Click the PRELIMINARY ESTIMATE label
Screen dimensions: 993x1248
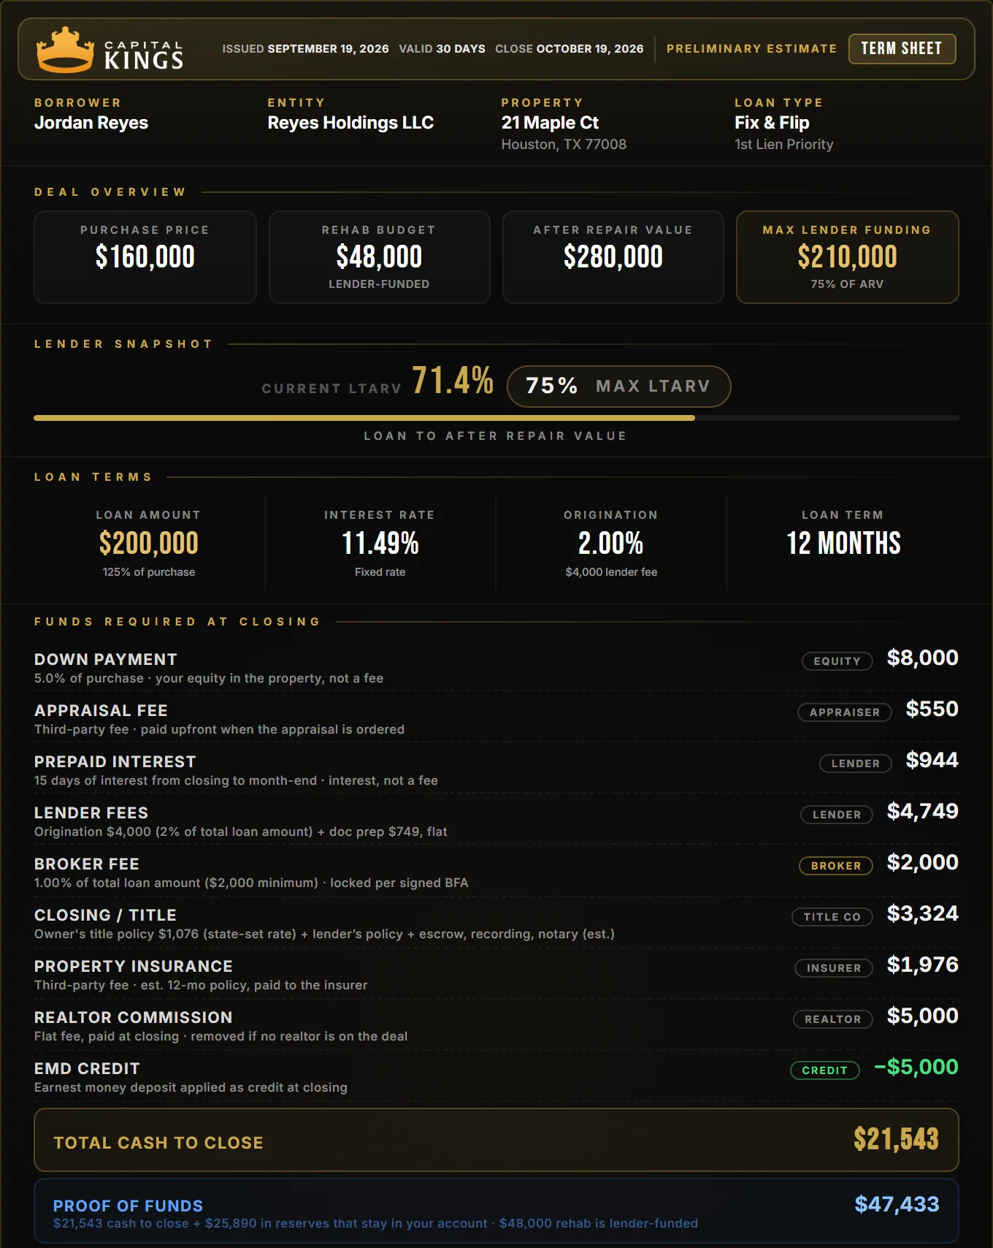751,49
